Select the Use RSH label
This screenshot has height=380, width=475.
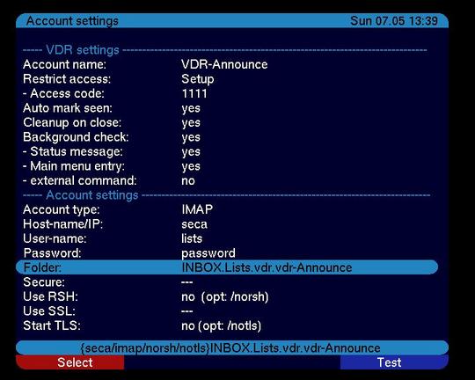[50, 297]
